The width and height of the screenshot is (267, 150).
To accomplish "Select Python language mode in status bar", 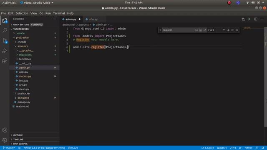I will tap(249, 148).
